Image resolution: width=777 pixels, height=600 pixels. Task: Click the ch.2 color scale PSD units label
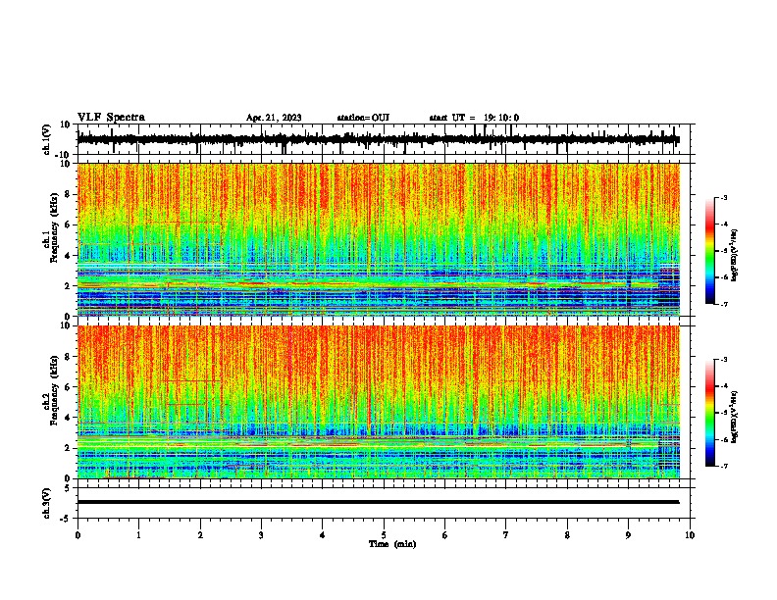click(735, 417)
